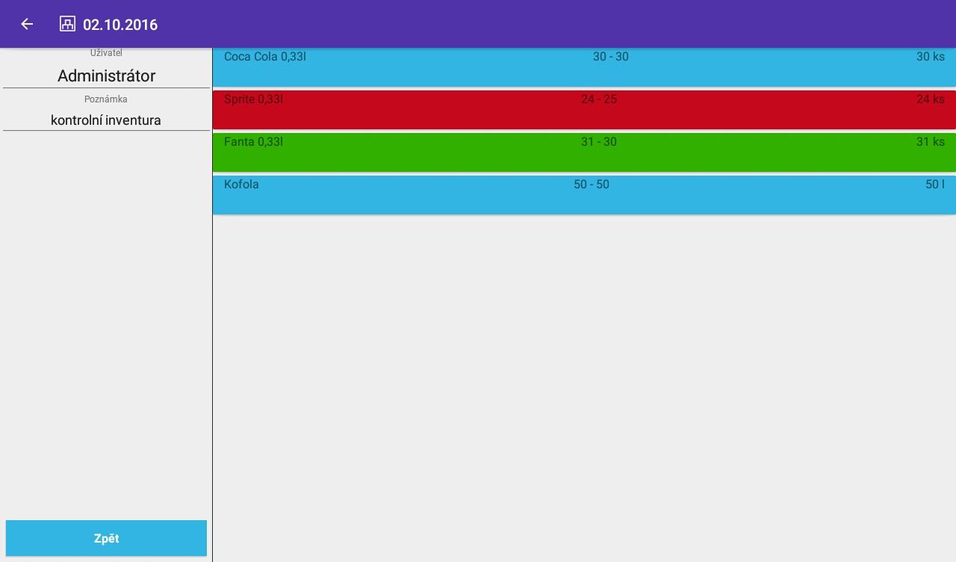Click the inventory icon beside the date
Screen dimensions: 956x562
click(67, 24)
